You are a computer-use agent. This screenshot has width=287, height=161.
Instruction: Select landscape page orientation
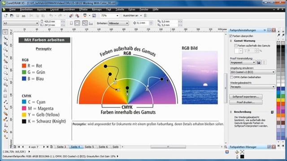77,23
